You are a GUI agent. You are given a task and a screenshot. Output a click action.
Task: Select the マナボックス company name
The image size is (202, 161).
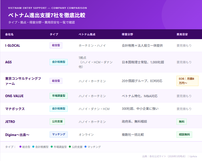click(x=15, y=109)
